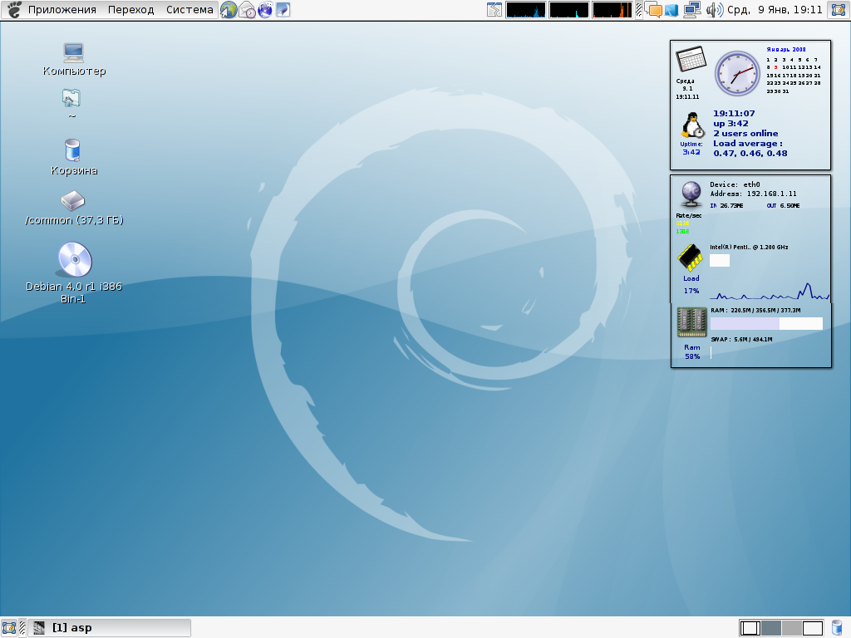Open the Приложения menu
Screen dimensions: 851x638
tap(61, 10)
